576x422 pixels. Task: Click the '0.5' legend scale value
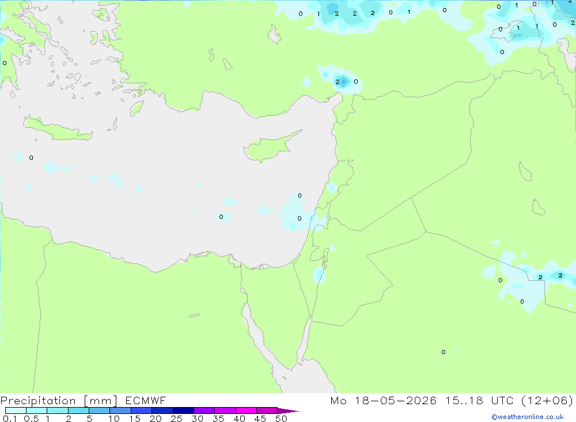click(x=31, y=419)
